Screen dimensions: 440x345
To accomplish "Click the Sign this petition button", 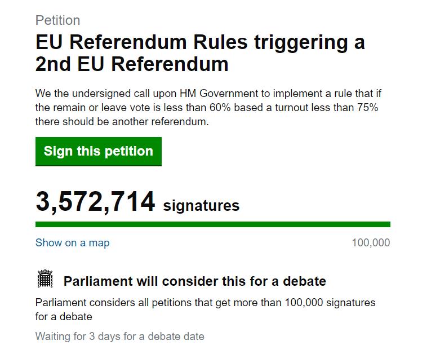I will click(x=99, y=151).
